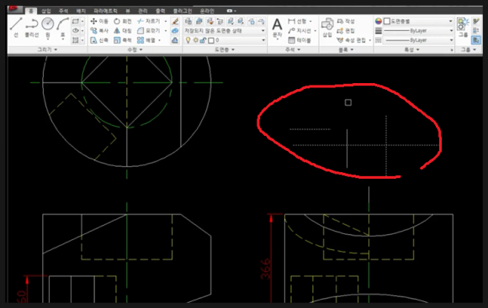Screen dimensions: 488x308
Task: Toggle layer lock padlock icon
Action: tap(203, 40)
